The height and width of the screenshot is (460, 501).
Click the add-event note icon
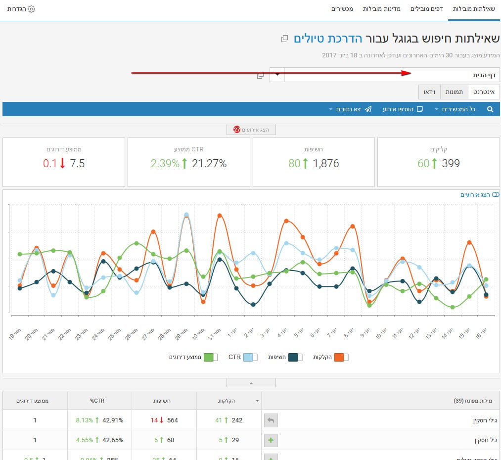click(x=420, y=109)
